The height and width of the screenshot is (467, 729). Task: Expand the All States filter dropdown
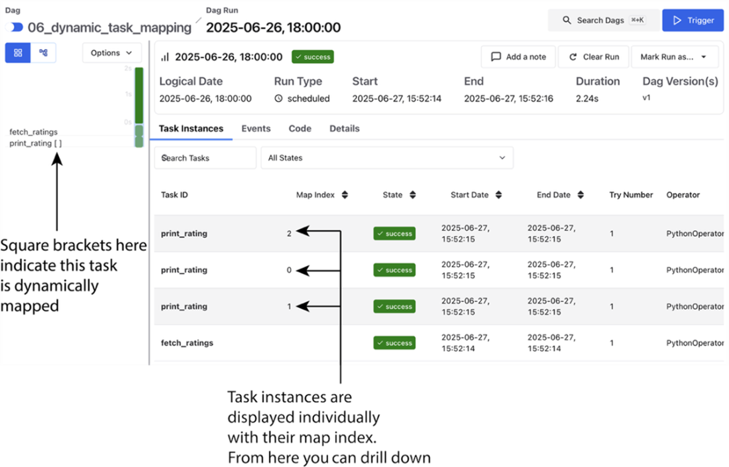click(x=387, y=158)
